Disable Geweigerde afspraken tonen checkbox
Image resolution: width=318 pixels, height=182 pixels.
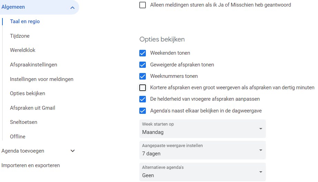click(x=142, y=65)
